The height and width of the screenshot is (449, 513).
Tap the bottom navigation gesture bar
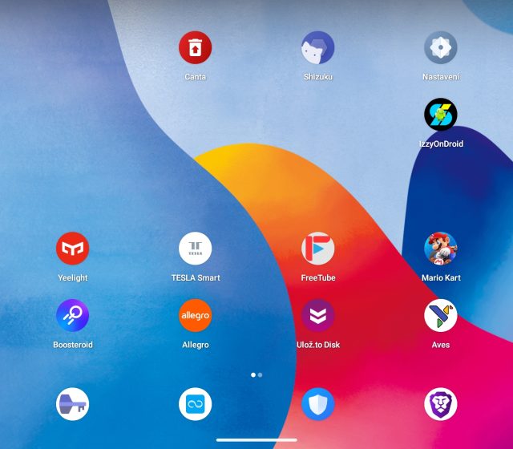(256, 439)
